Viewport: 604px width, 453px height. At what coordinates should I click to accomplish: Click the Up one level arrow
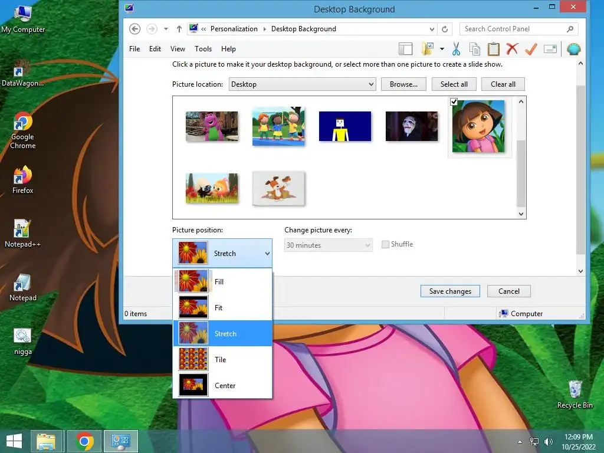click(x=179, y=29)
